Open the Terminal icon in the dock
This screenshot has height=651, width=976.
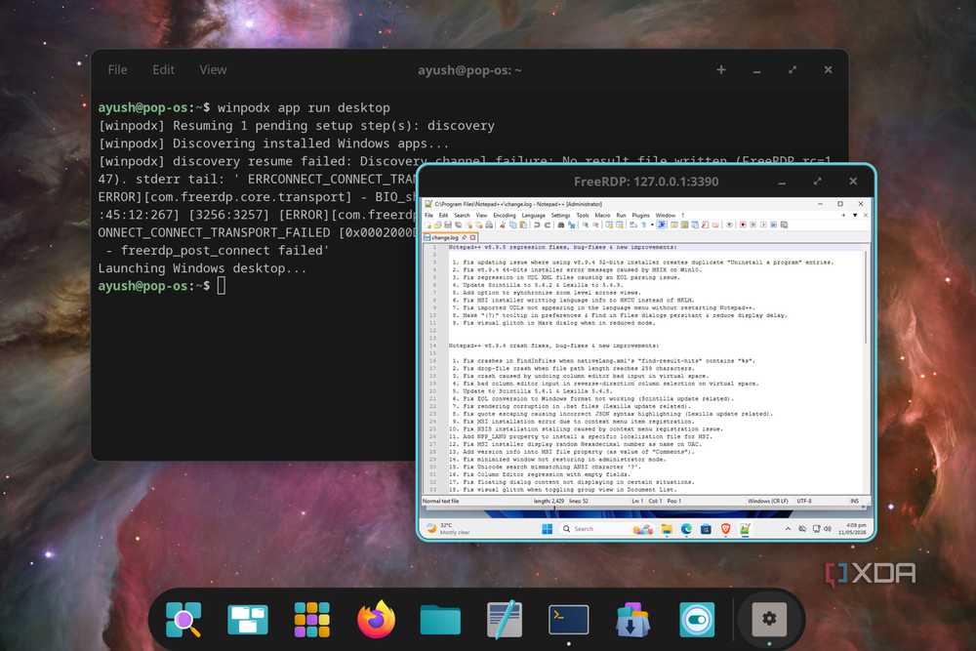568,619
